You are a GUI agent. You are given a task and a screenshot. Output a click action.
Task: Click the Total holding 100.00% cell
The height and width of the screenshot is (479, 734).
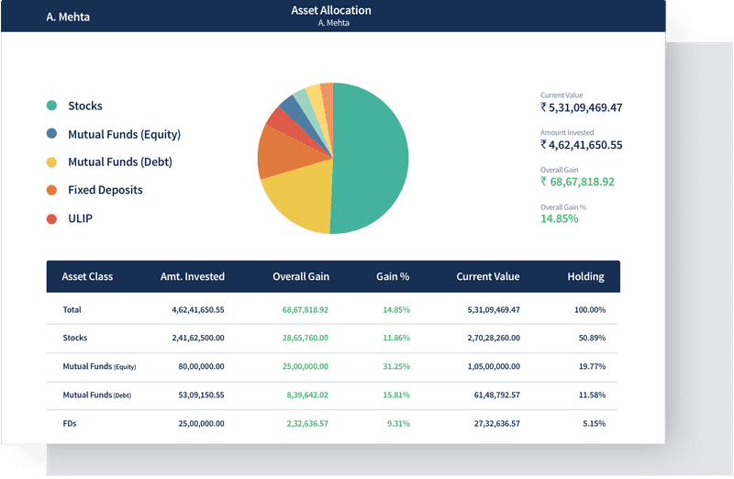[x=590, y=309]
